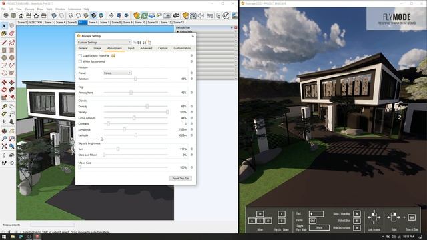This screenshot has width=427, height=240.
Task: Open the Capture settings tab
Action: [x=163, y=48]
